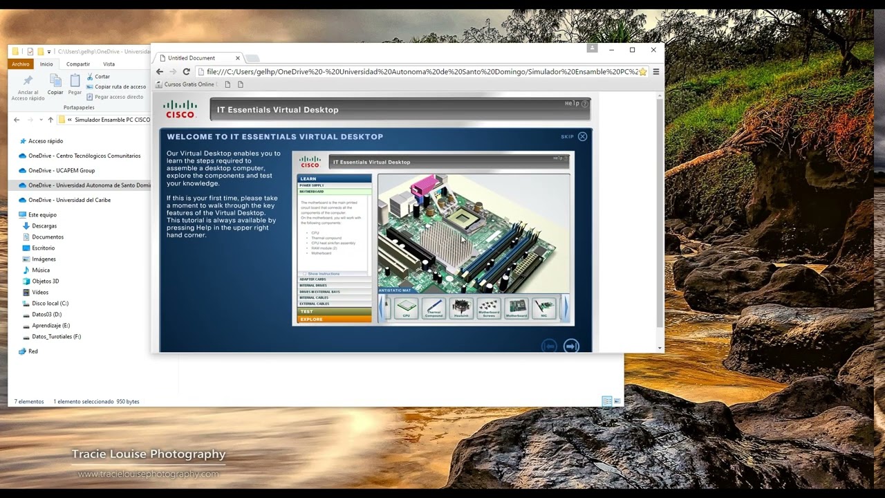Screen dimensions: 885x498
Task: Go back in the browser
Action: (x=160, y=71)
